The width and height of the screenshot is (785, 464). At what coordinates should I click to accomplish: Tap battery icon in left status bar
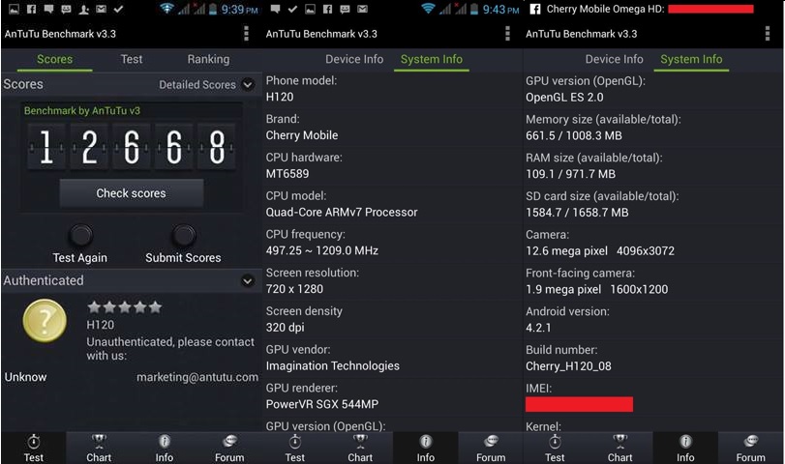213,9
